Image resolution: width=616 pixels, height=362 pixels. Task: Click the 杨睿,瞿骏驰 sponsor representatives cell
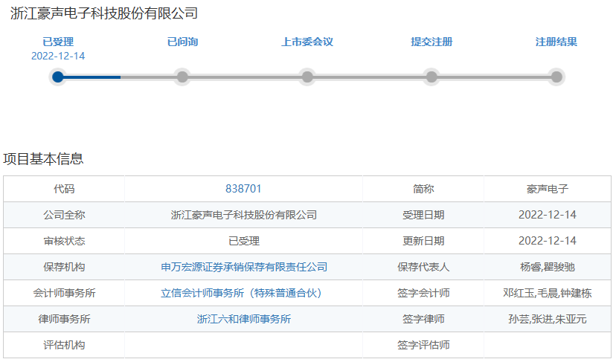point(548,267)
